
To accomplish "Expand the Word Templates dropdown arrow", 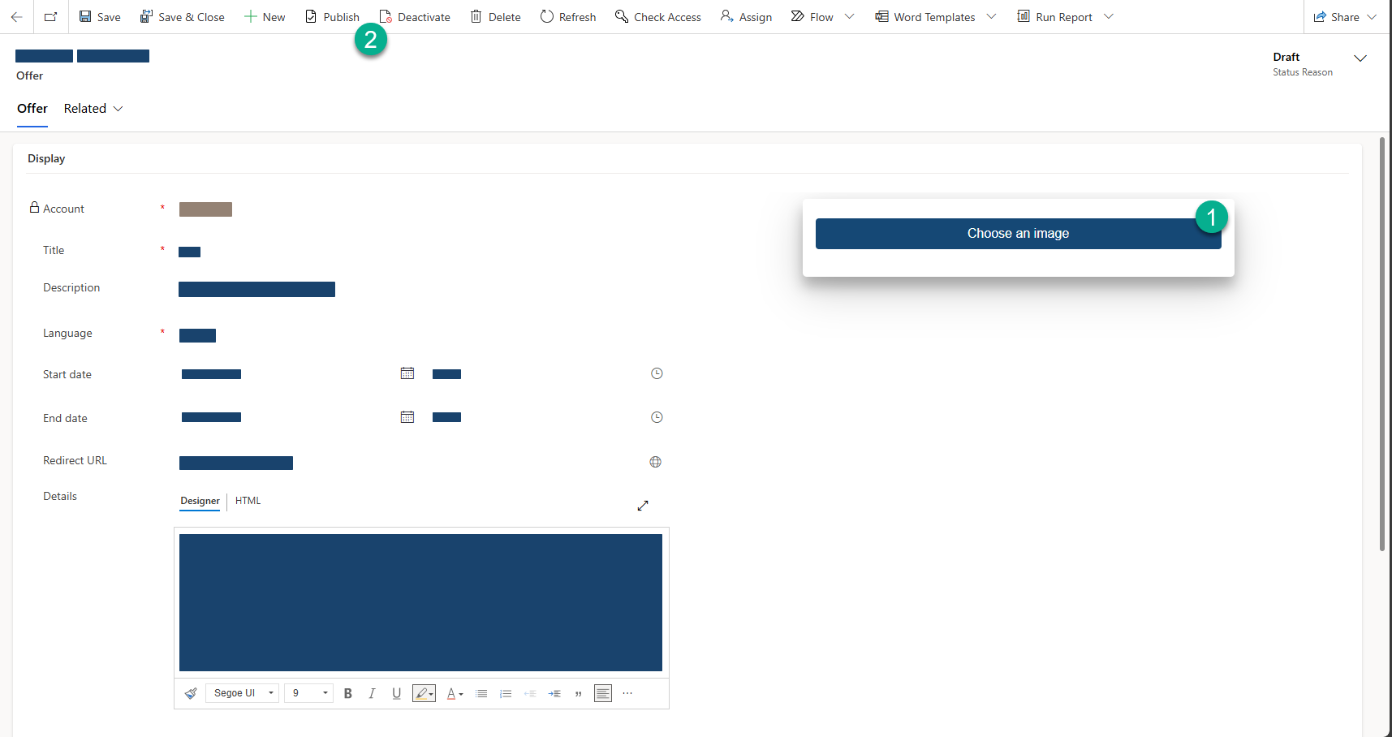I will (991, 17).
